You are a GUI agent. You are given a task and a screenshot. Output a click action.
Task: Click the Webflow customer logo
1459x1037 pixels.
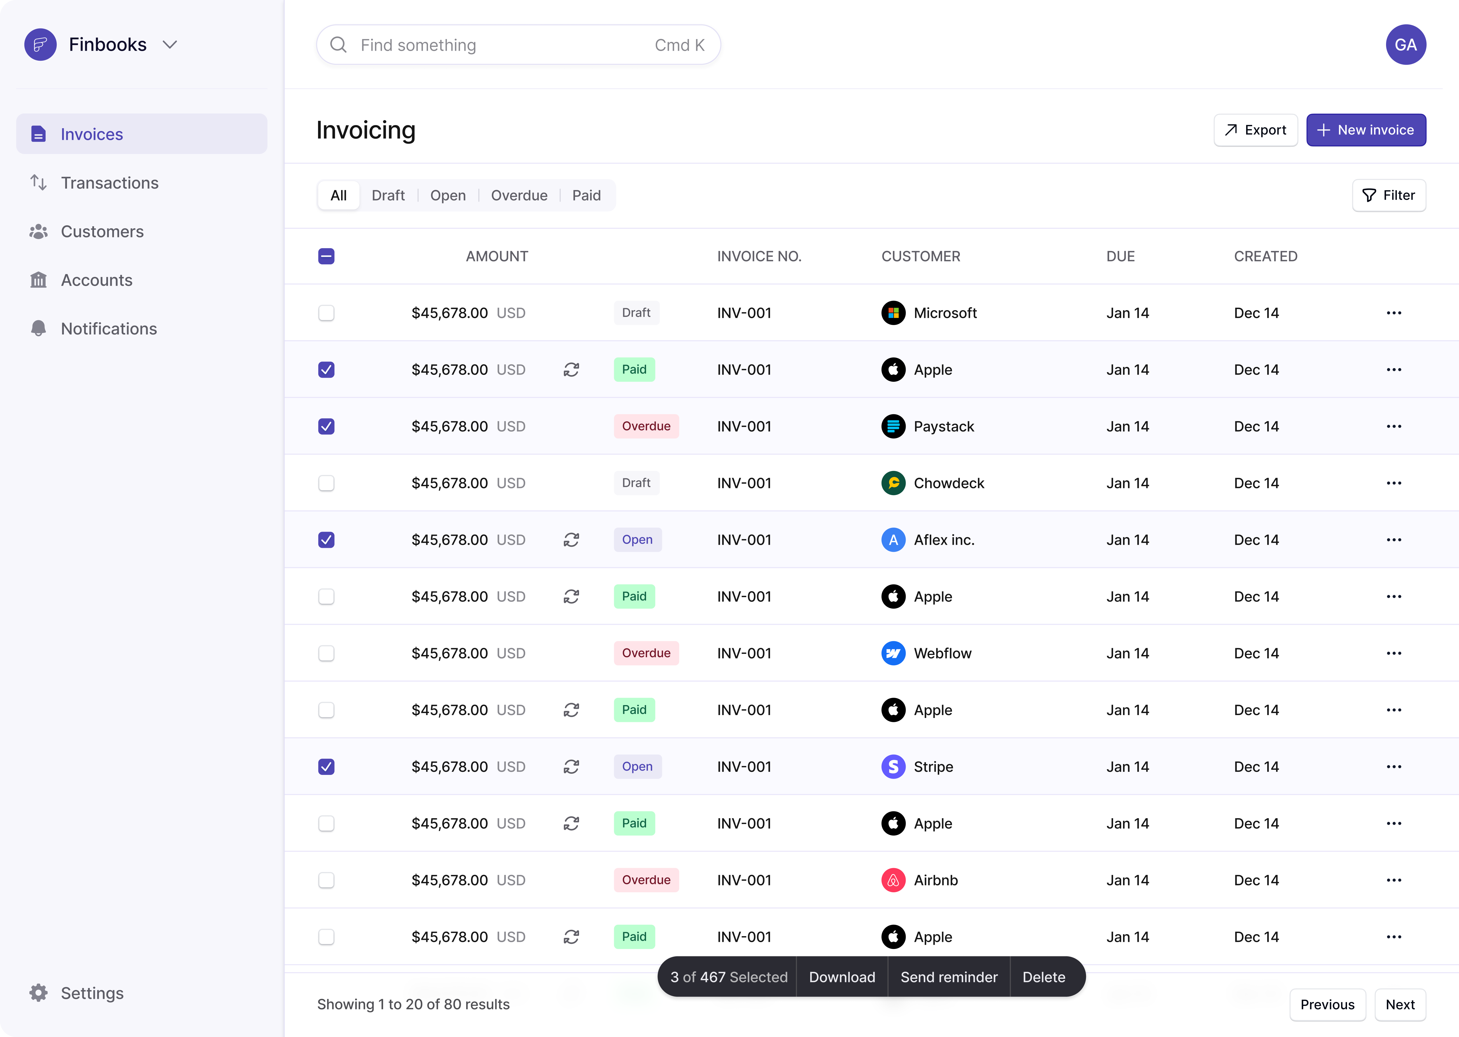(893, 653)
